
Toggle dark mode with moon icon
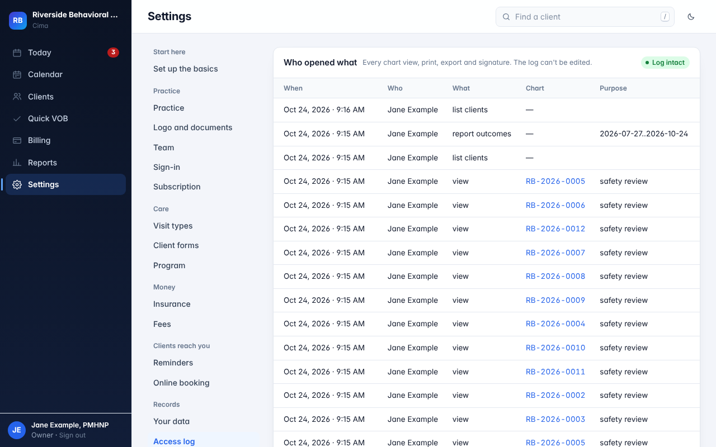(691, 17)
